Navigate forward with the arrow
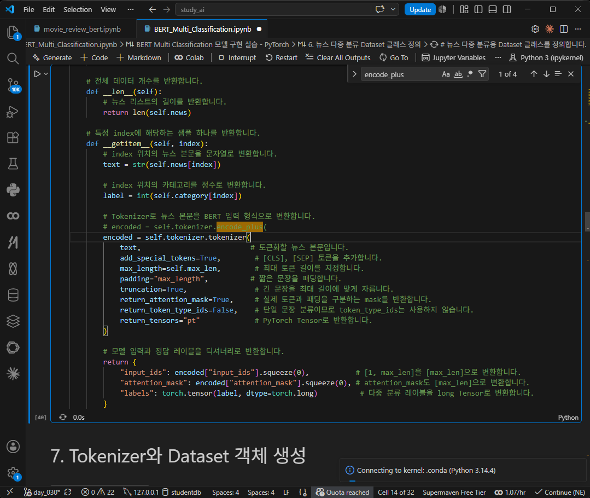This screenshot has width=590, height=498. [x=167, y=9]
